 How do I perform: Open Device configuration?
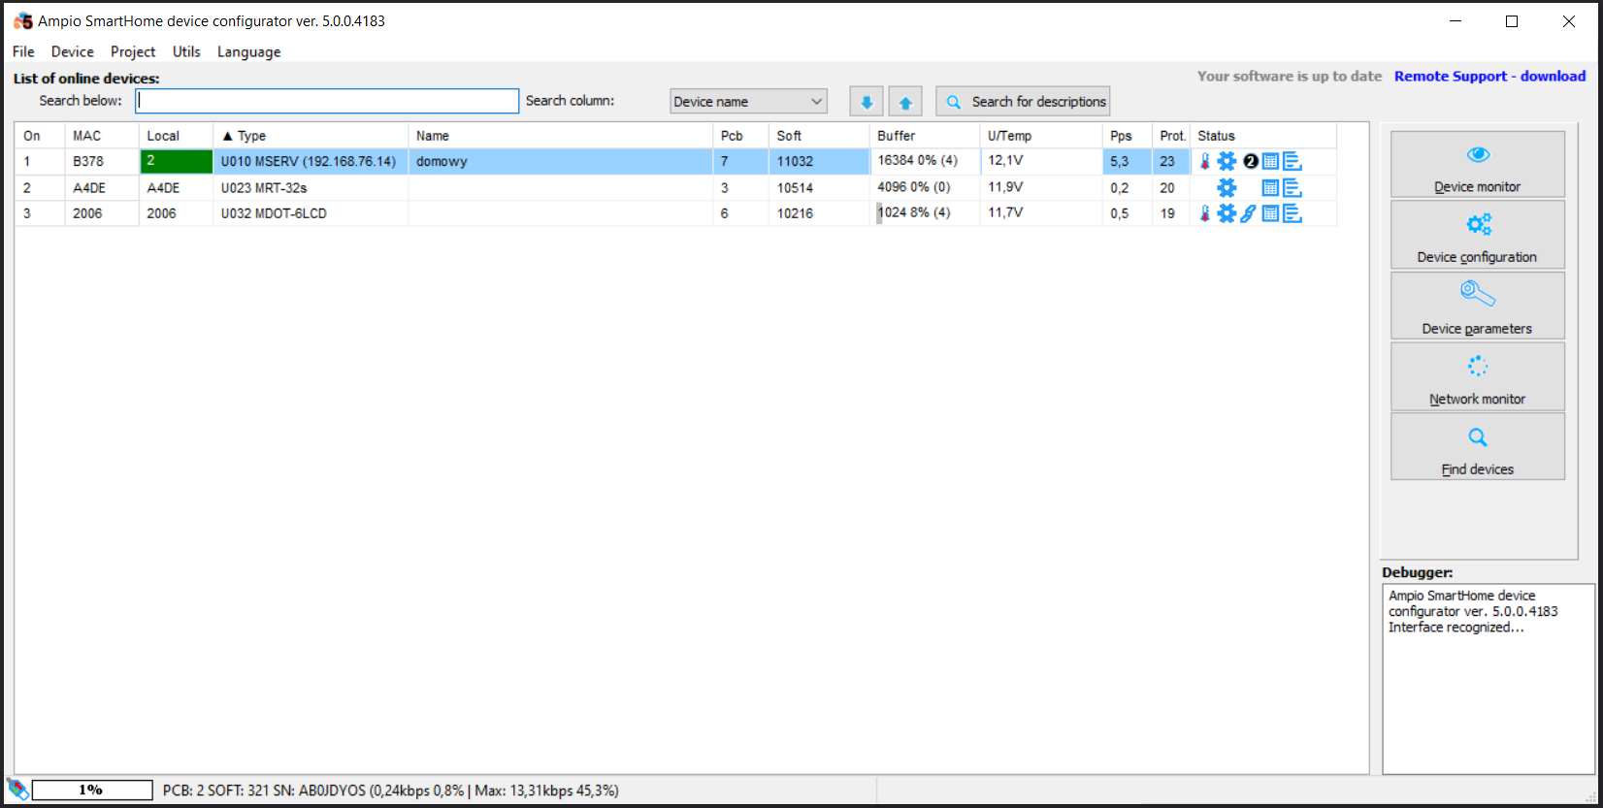click(1478, 235)
